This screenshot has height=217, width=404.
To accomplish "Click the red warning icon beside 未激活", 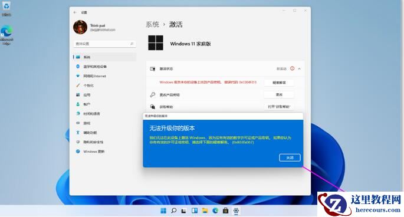I will click(x=292, y=68).
